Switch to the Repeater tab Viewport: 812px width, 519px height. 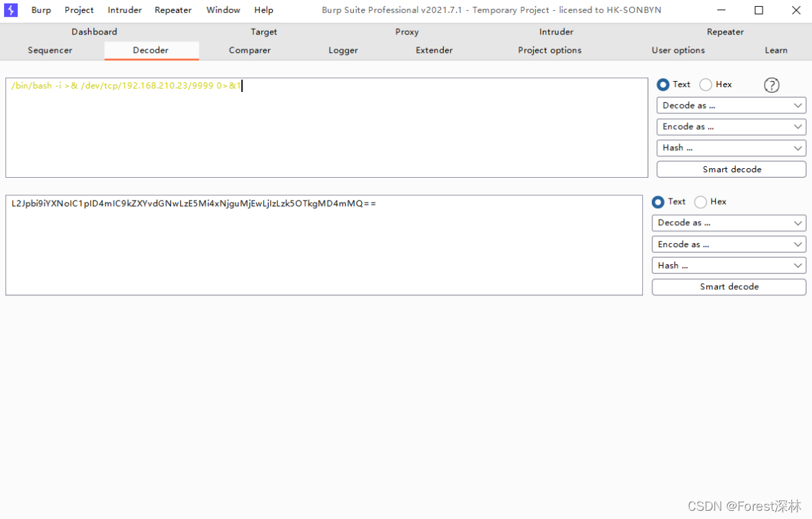725,32
